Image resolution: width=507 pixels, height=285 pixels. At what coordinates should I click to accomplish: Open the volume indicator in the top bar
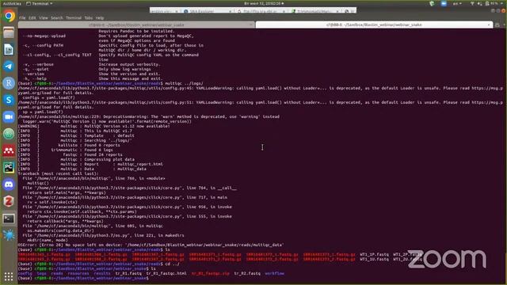point(479,3)
